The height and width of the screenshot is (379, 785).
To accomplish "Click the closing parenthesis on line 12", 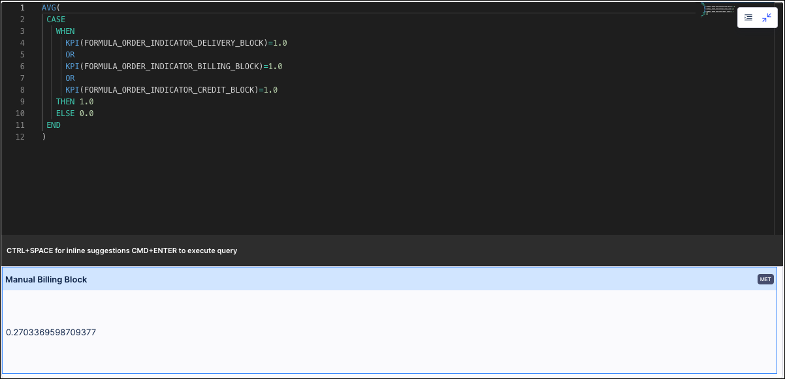I will 44,137.
